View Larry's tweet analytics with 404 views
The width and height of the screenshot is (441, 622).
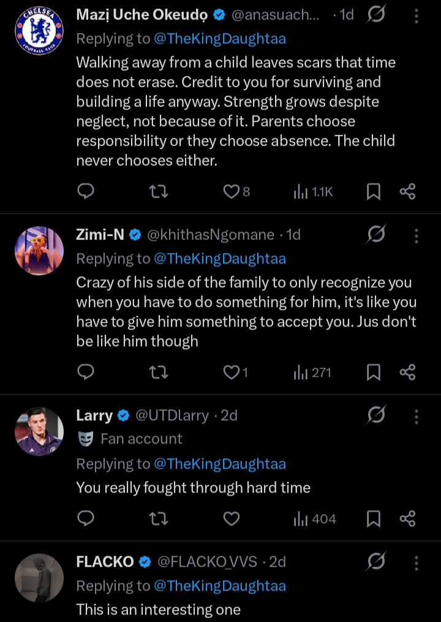[315, 519]
